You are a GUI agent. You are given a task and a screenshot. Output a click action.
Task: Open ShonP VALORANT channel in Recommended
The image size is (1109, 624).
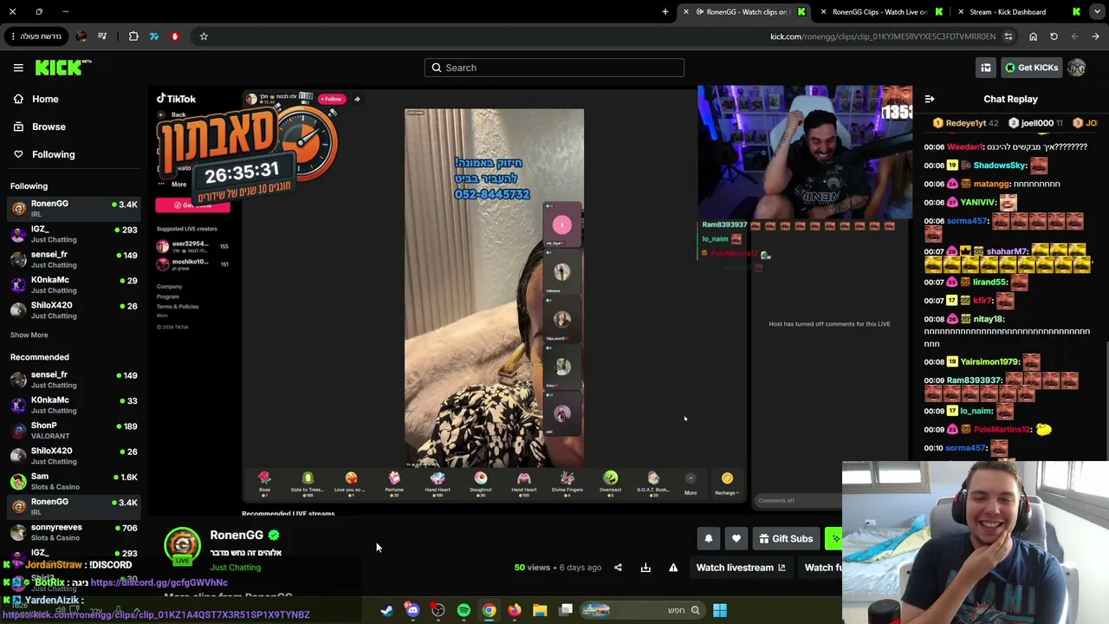[x=73, y=431]
